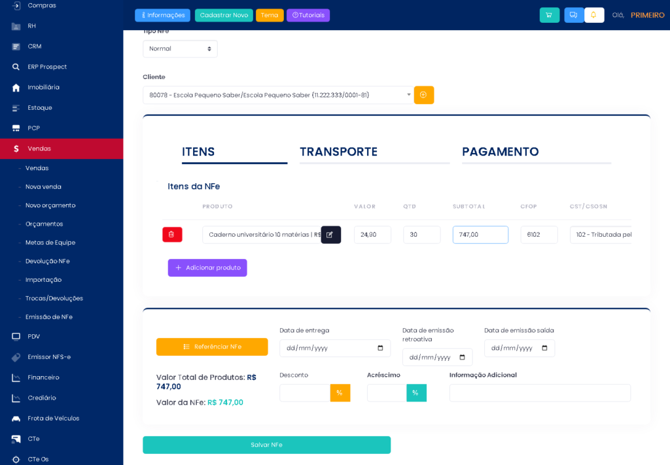Open Tutoriais button

(x=308, y=15)
